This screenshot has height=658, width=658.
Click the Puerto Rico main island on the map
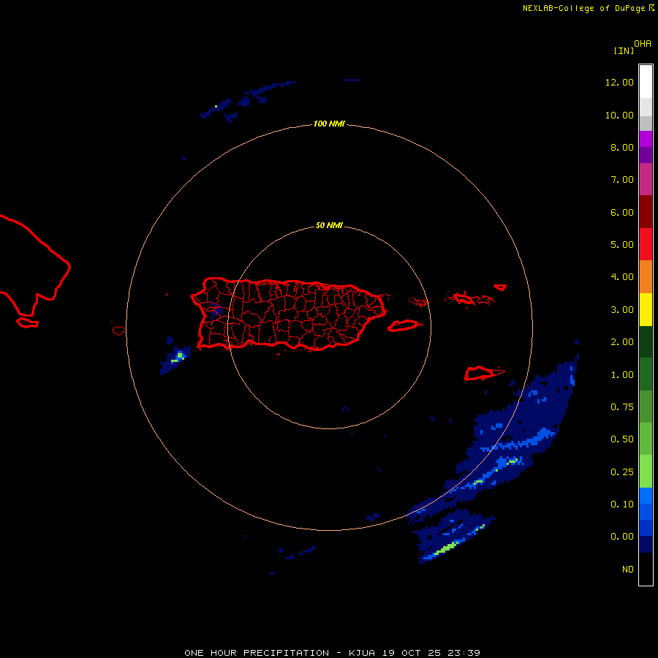point(289,314)
